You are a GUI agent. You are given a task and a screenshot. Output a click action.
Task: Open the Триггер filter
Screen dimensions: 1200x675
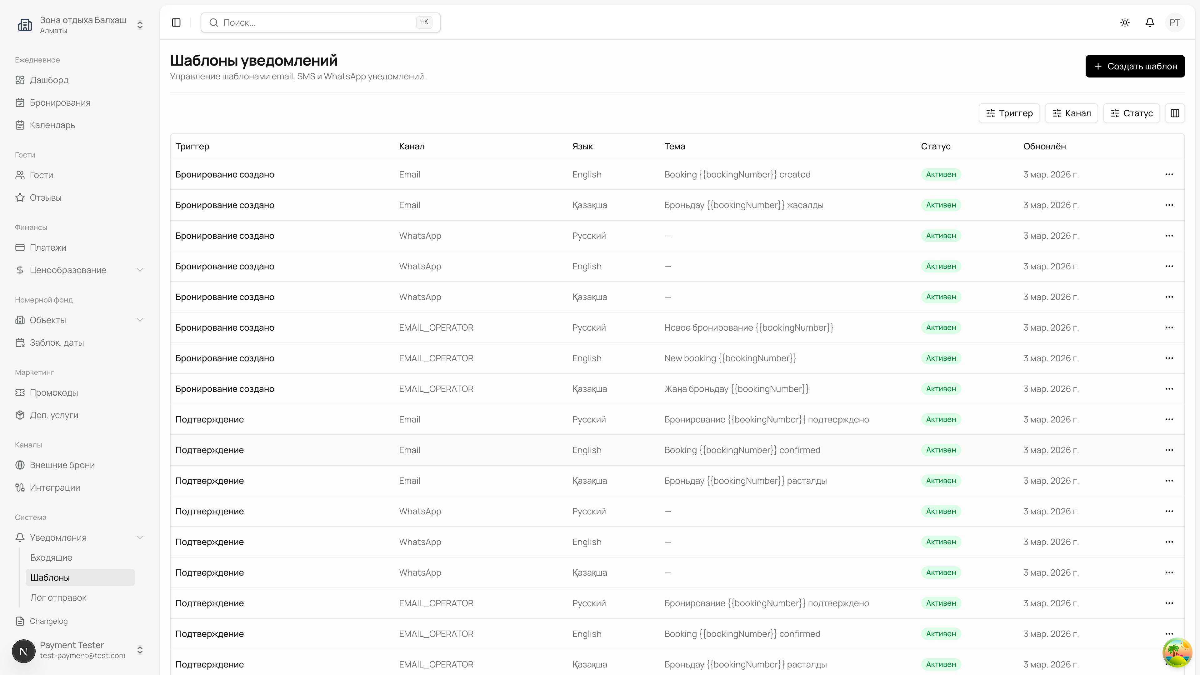click(x=1009, y=113)
